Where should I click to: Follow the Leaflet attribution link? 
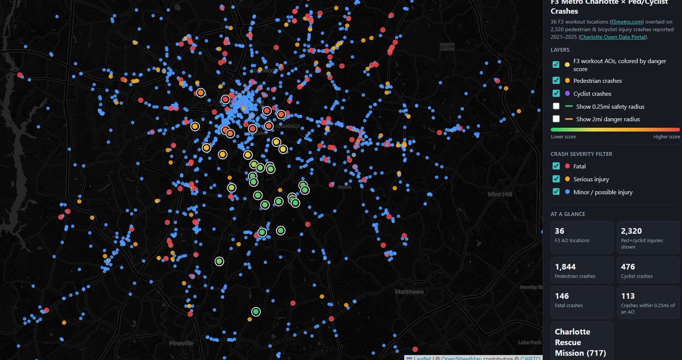(x=421, y=357)
